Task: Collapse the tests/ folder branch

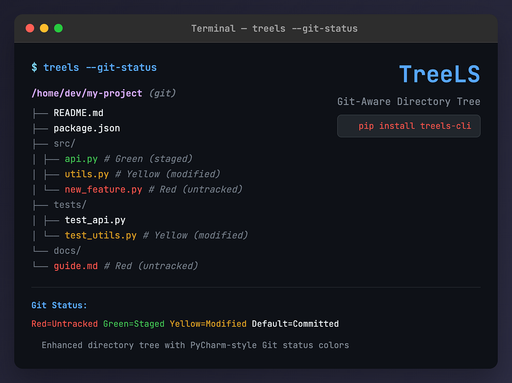Action: coord(70,204)
